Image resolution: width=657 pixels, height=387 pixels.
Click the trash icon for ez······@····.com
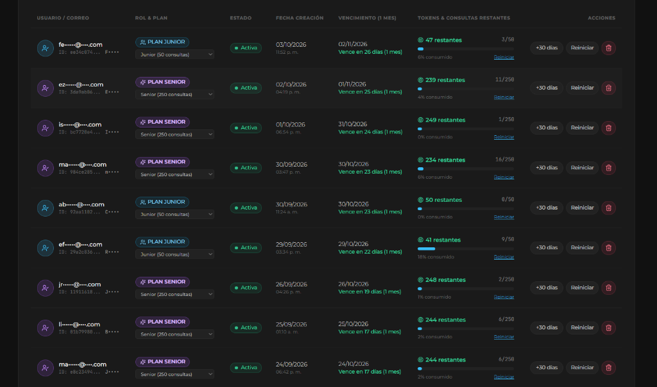coord(608,88)
